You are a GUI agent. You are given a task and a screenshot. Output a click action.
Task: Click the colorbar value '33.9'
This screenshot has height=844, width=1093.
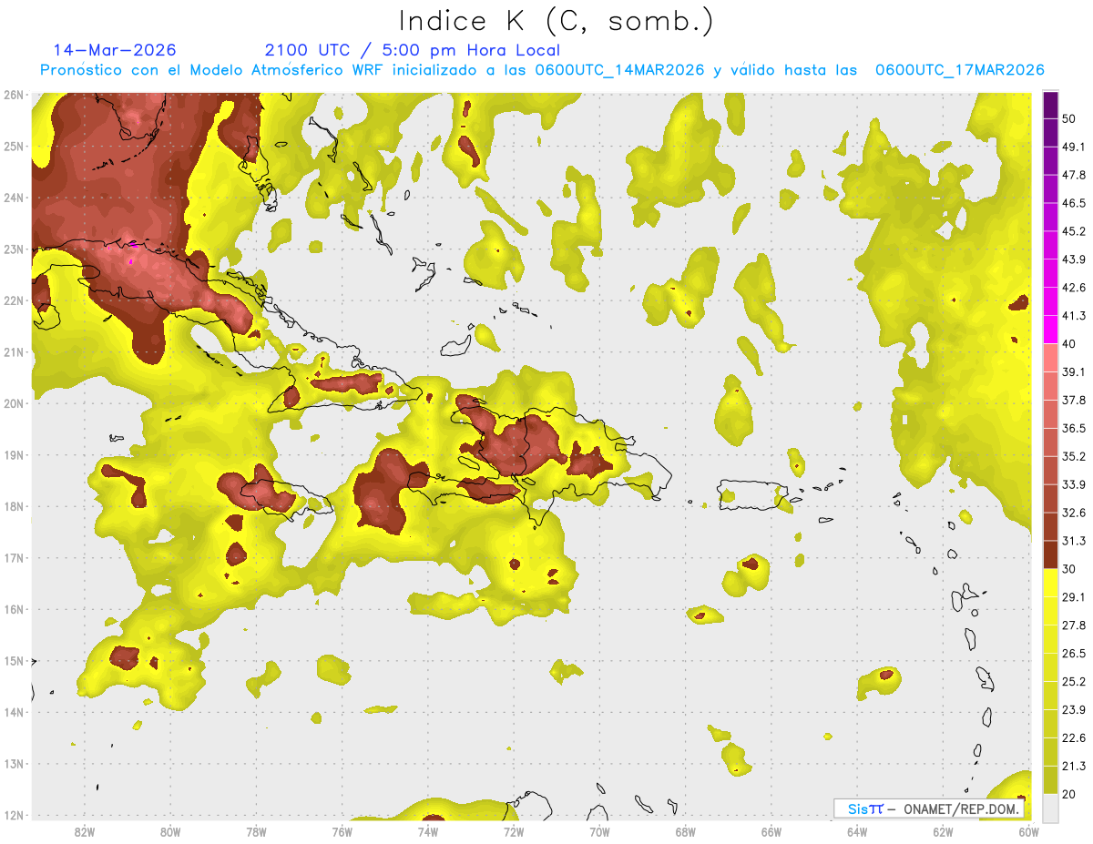(1073, 484)
